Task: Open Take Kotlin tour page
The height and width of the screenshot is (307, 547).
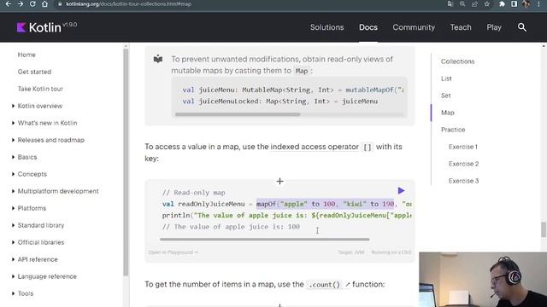Action: 40,89
